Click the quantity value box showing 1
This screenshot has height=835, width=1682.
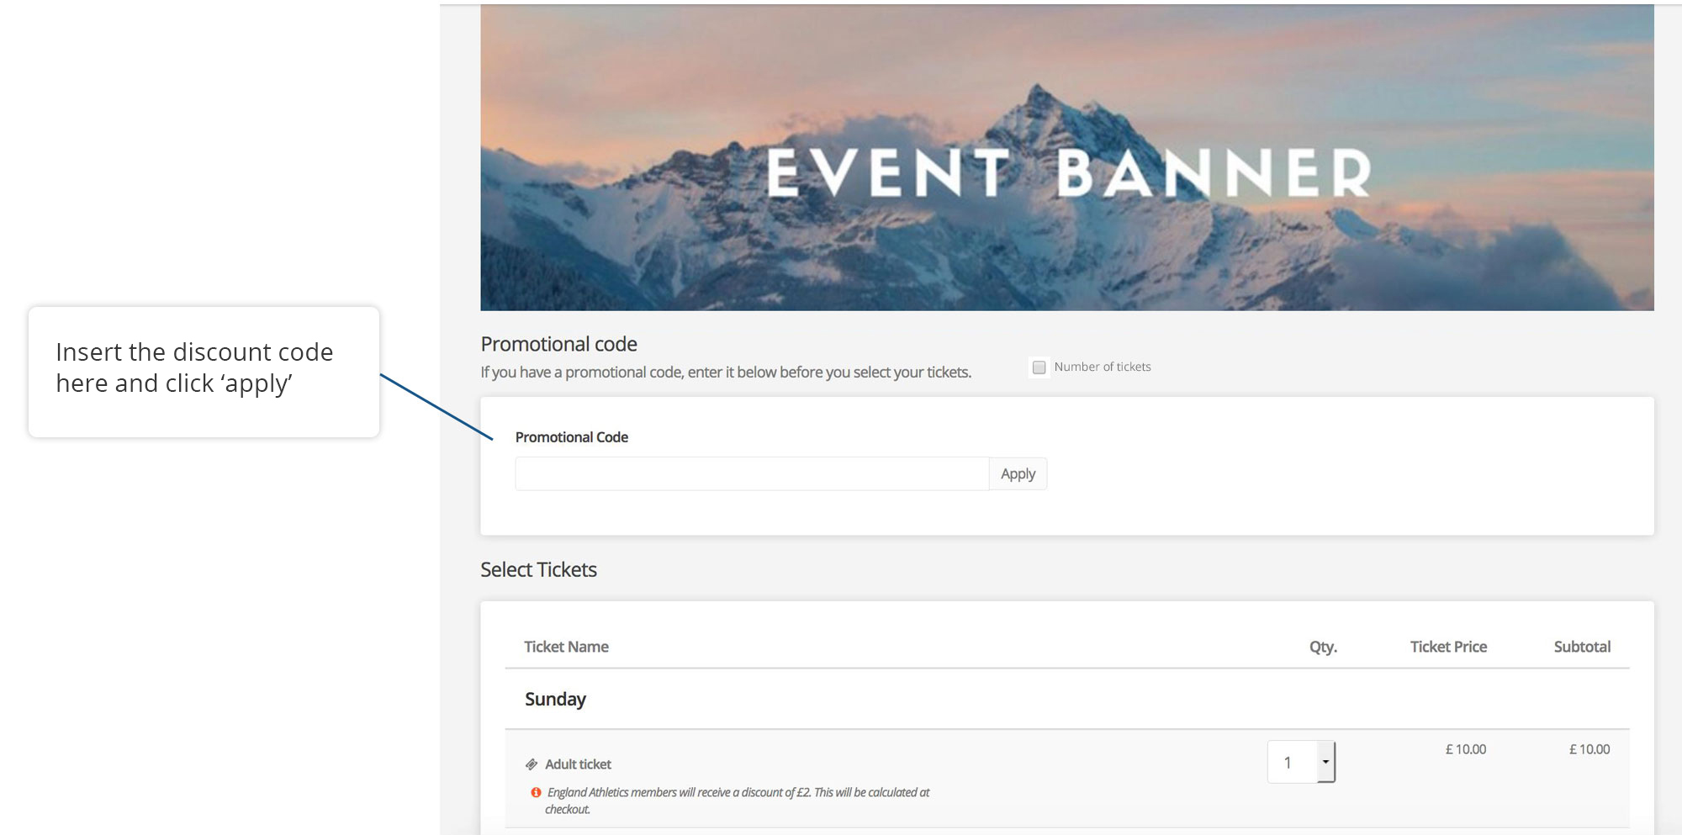pos(1291,762)
